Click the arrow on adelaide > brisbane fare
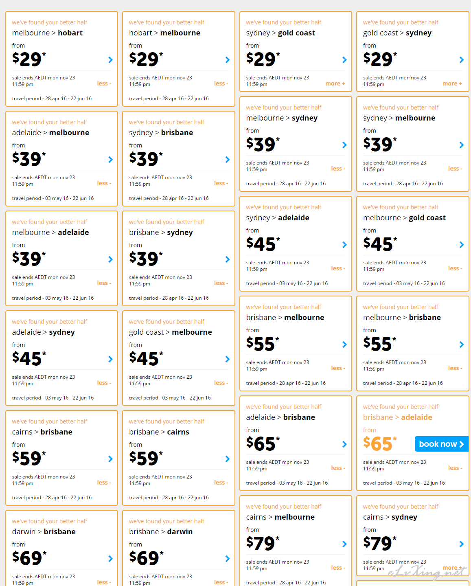Image resolution: width=471 pixels, height=586 pixels. 344,444
